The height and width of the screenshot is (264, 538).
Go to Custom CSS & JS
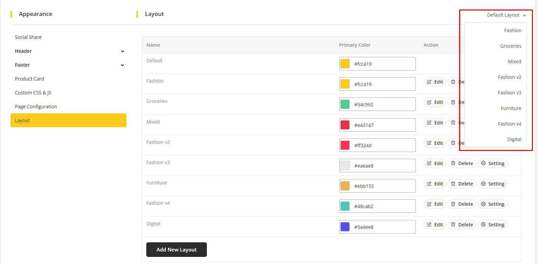pos(33,93)
